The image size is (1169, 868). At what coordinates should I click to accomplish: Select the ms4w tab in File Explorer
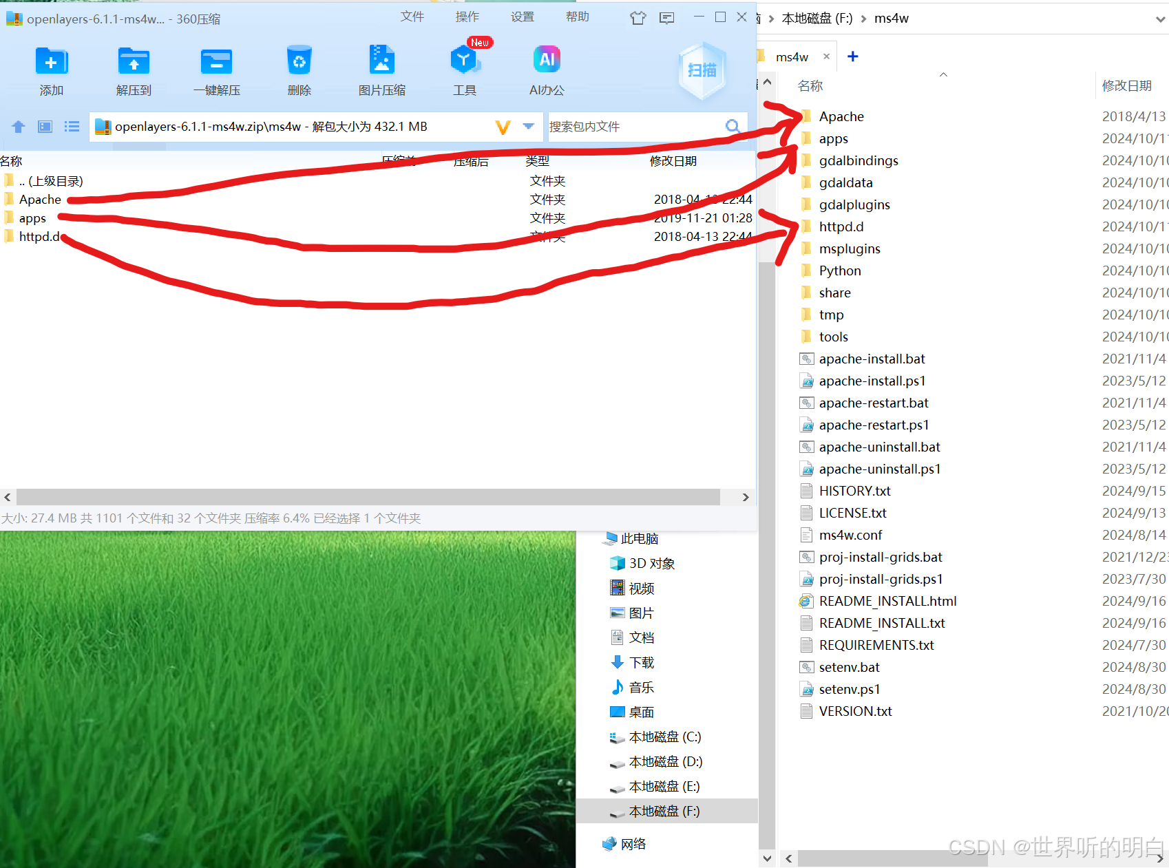(x=792, y=57)
